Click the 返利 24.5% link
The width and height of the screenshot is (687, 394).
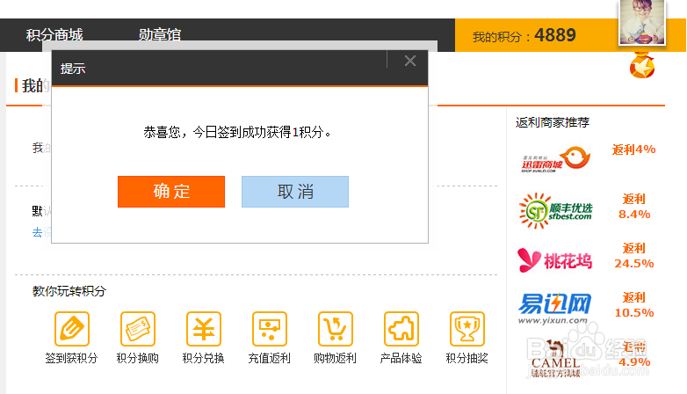click(x=634, y=256)
